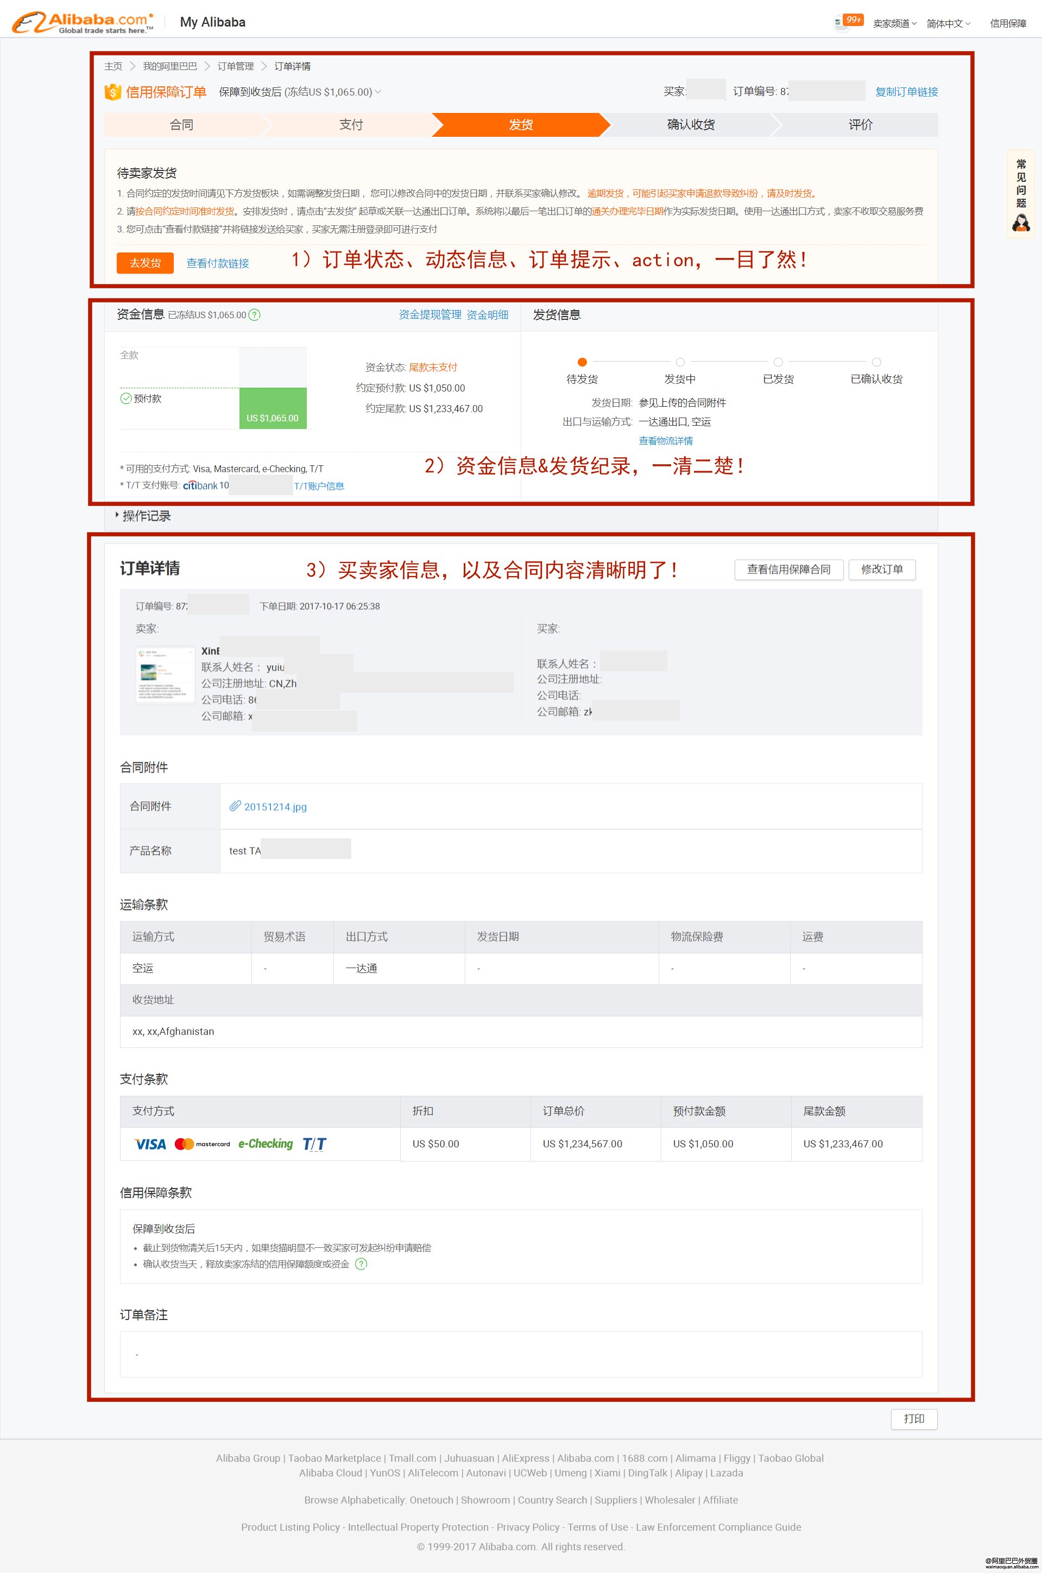Screen dimensions: 1042x1573
Task: Click the green US $1,065.00 payment progress bar
Action: pyautogui.click(x=273, y=409)
